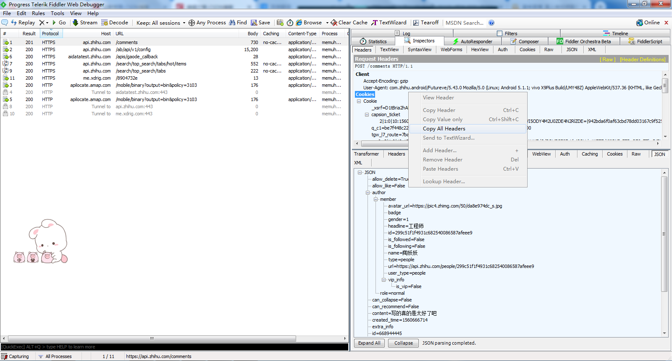Toggle Capturing in the status bar
This screenshot has height=361, width=672.
coord(16,356)
